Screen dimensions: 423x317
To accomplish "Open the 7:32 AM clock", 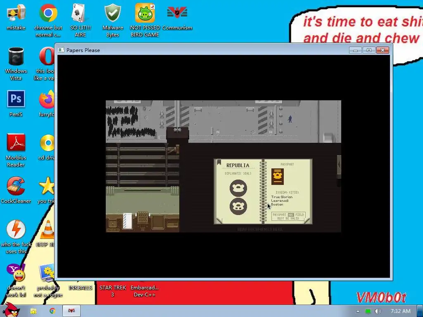I will tap(401, 311).
